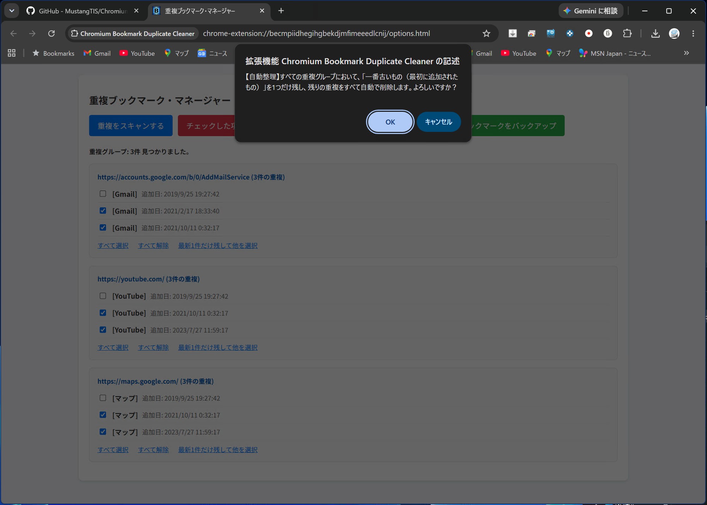
Task: Click the green バックアップ button
Action: (x=518, y=126)
